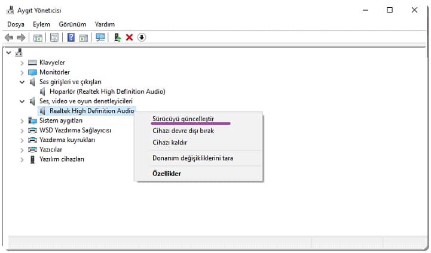Click the Yazılım cihazları device icon
The image size is (431, 253).
32,159
